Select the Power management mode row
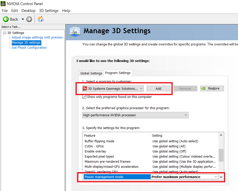This screenshot has width=238, height=191. click(x=117, y=177)
